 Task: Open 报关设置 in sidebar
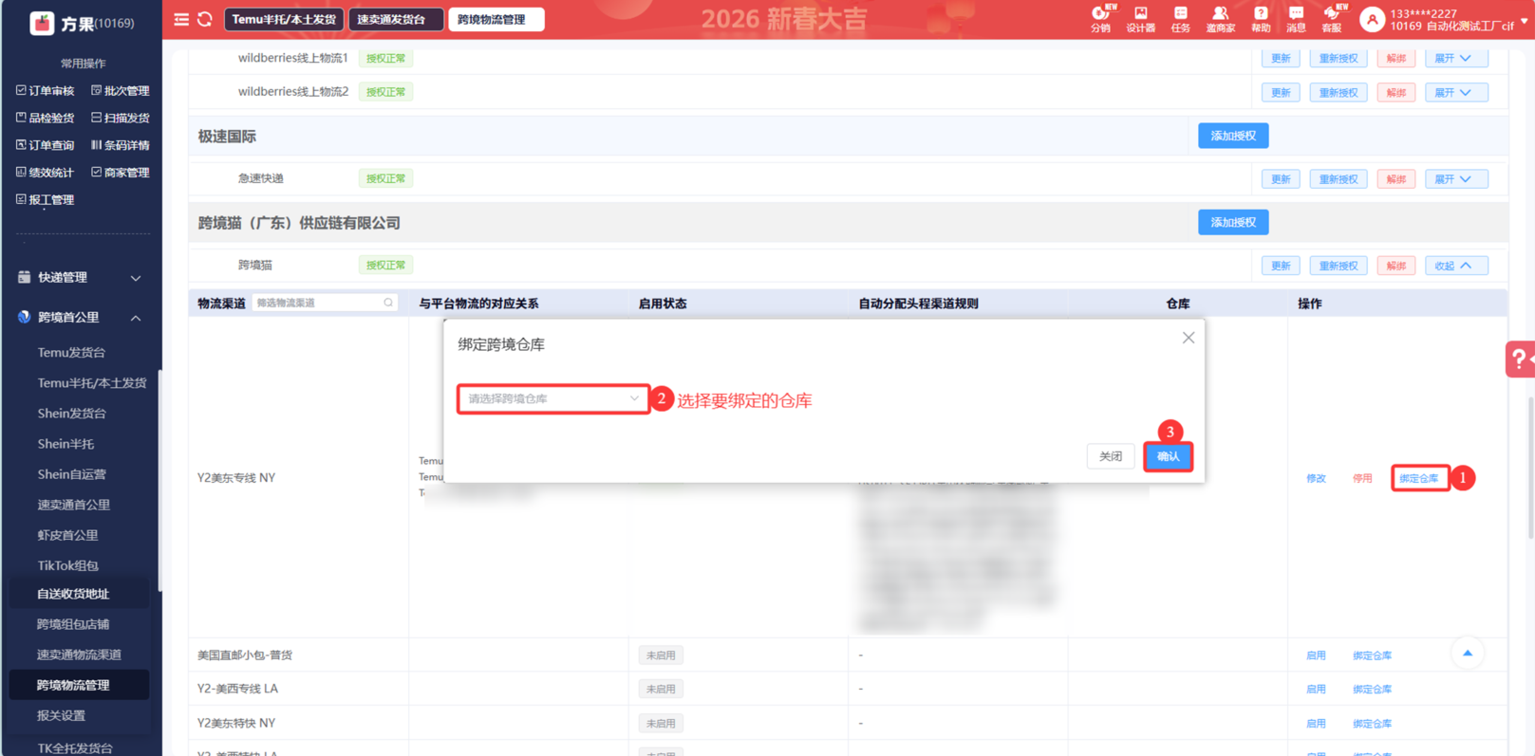click(61, 715)
